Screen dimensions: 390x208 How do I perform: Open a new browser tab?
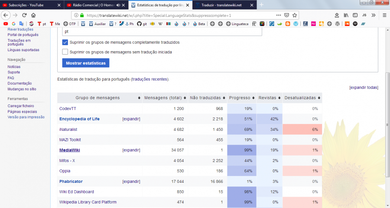261,5
